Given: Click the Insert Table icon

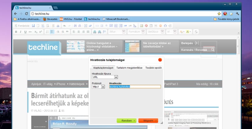Looking at the screenshot, I should (151, 26).
